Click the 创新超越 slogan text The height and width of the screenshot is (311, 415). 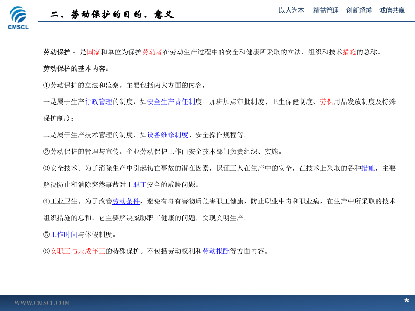pos(359,10)
